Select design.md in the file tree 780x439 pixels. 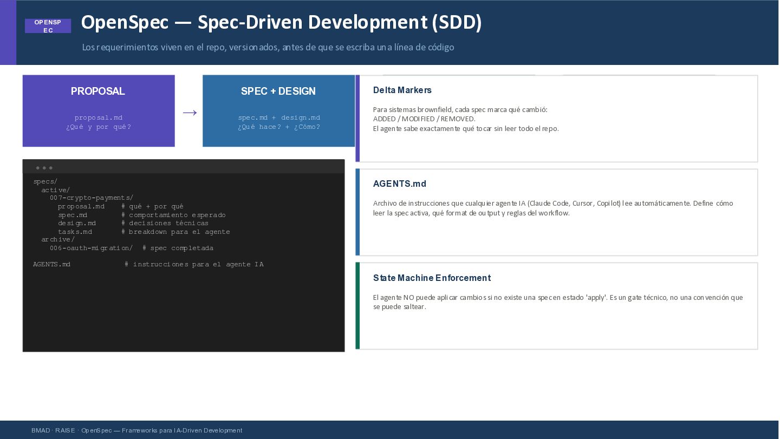point(77,223)
